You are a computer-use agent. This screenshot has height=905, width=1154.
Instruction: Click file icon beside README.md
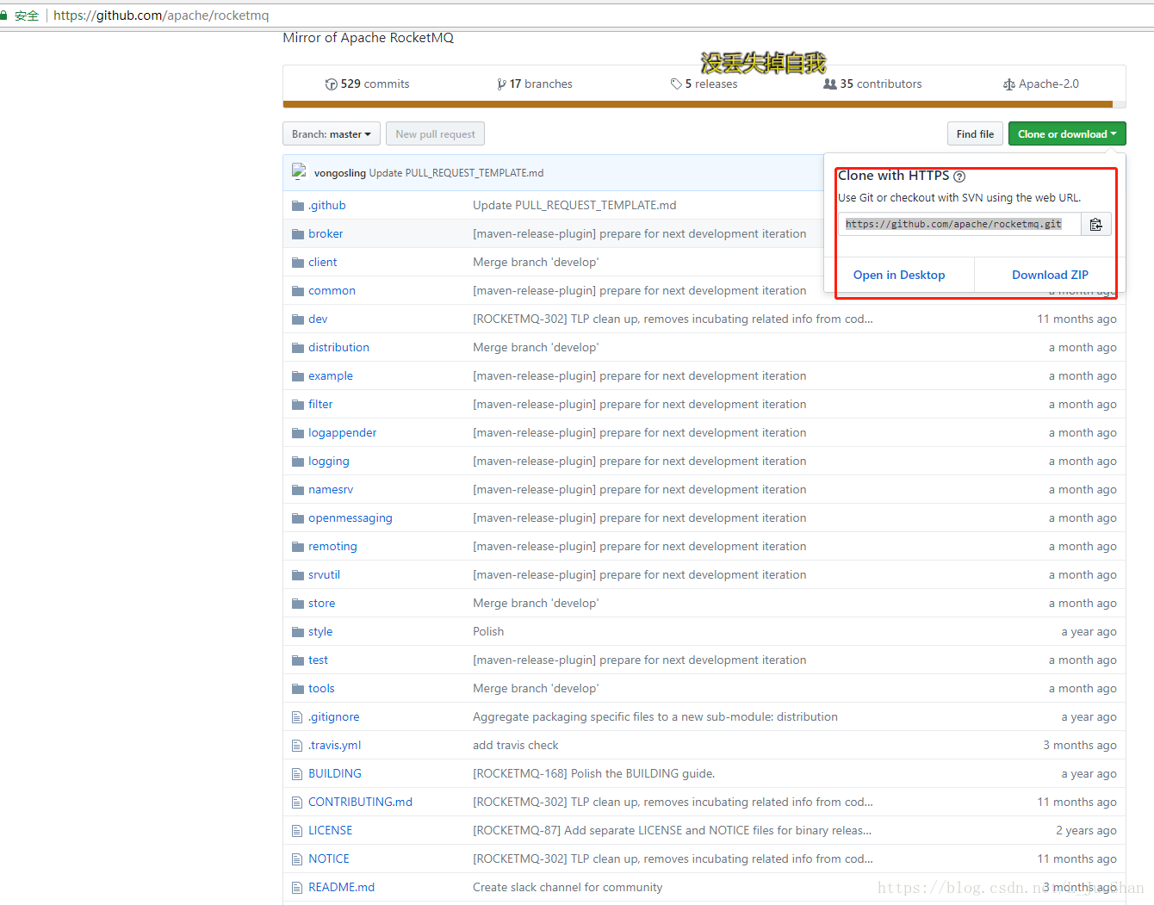click(x=297, y=888)
